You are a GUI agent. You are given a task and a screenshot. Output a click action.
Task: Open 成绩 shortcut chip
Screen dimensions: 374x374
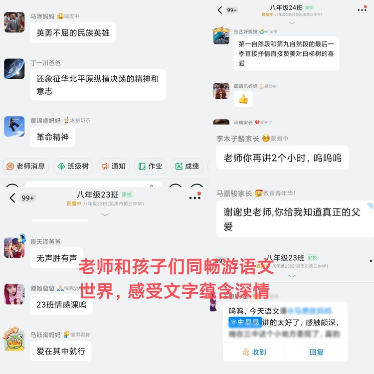187,166
